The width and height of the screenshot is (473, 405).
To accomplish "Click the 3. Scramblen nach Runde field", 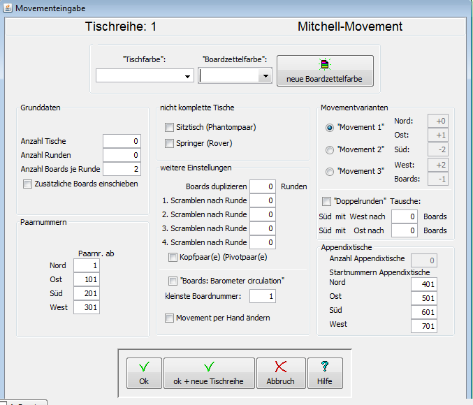I will (x=263, y=228).
